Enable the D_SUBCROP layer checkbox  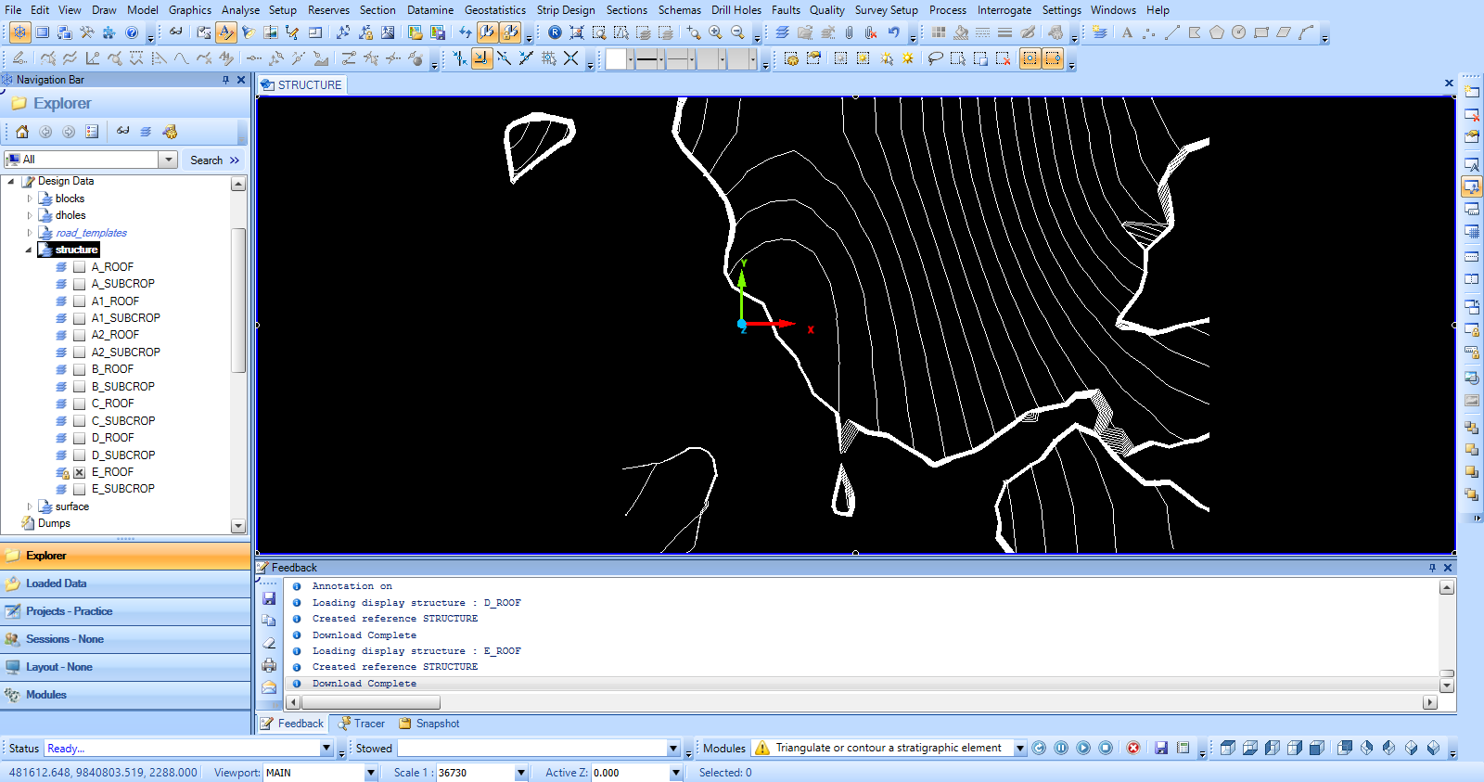point(80,455)
